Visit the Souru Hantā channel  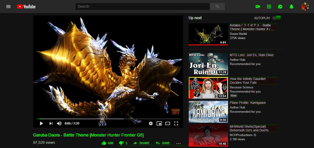pos(238,34)
